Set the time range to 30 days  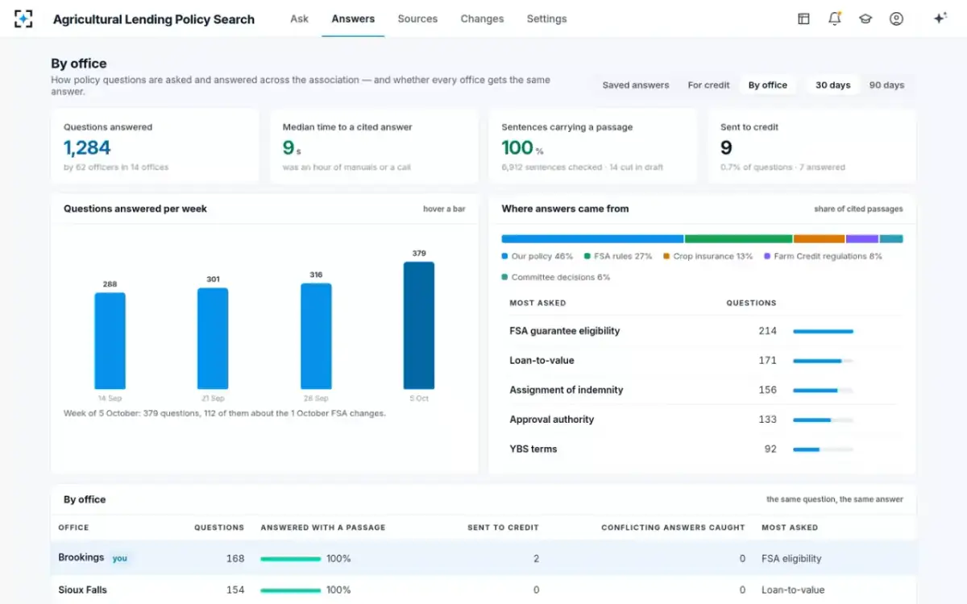point(832,85)
